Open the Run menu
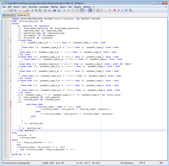The width and height of the screenshot is (169, 166). click(x=70, y=7)
